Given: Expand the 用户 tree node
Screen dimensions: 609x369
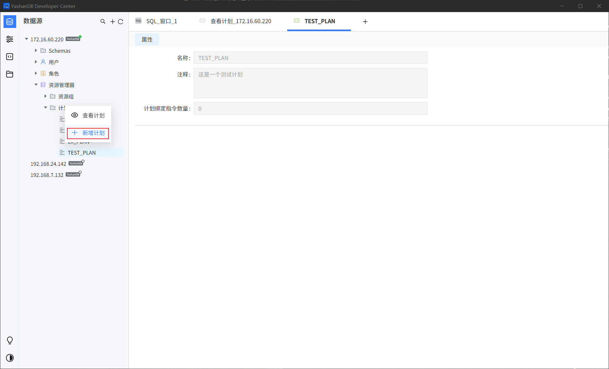Looking at the screenshot, I should [x=36, y=62].
